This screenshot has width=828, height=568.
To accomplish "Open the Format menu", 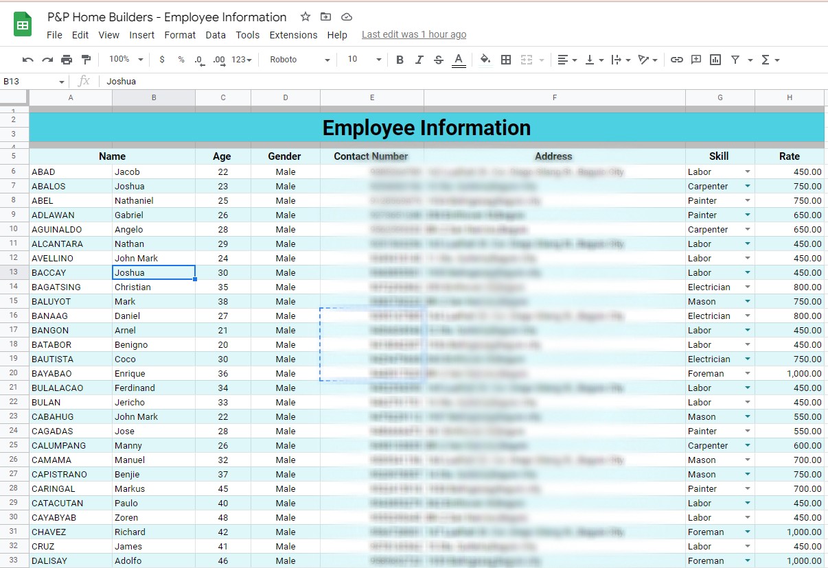I will pyautogui.click(x=180, y=35).
